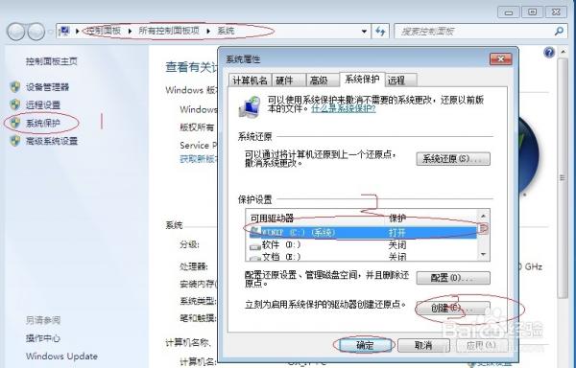Viewport: 576px width, 368px height.
Task: Confirm with the 确定 button
Action: click(365, 345)
